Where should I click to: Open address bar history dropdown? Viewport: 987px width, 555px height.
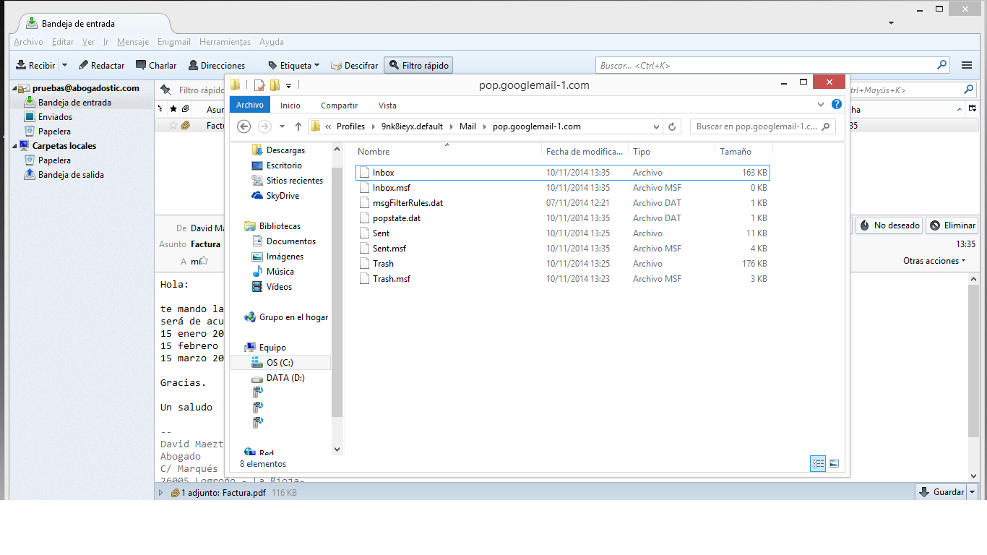click(x=656, y=126)
